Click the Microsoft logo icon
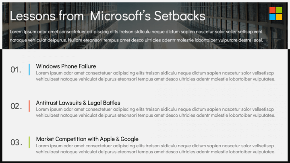Image resolution: width=290 pixels, height=163 pixels. (x=276, y=14)
